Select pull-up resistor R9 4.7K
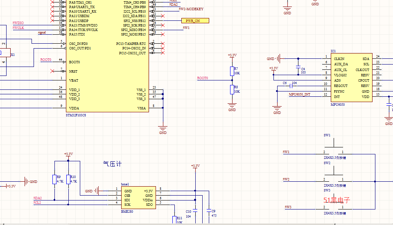Image resolution: width=393 pixels, height=225 pixels. 54,180
